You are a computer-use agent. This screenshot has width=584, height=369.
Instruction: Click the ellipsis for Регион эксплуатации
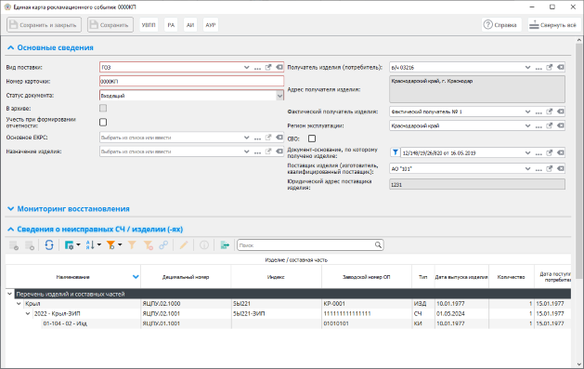[539, 126]
